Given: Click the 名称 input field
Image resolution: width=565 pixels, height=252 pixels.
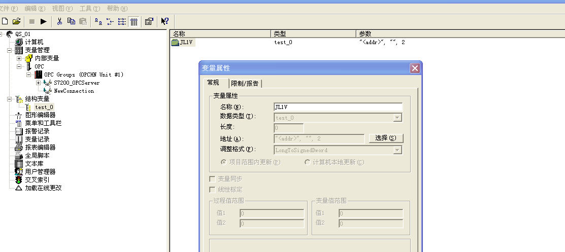Looking at the screenshot, I should (x=338, y=107).
